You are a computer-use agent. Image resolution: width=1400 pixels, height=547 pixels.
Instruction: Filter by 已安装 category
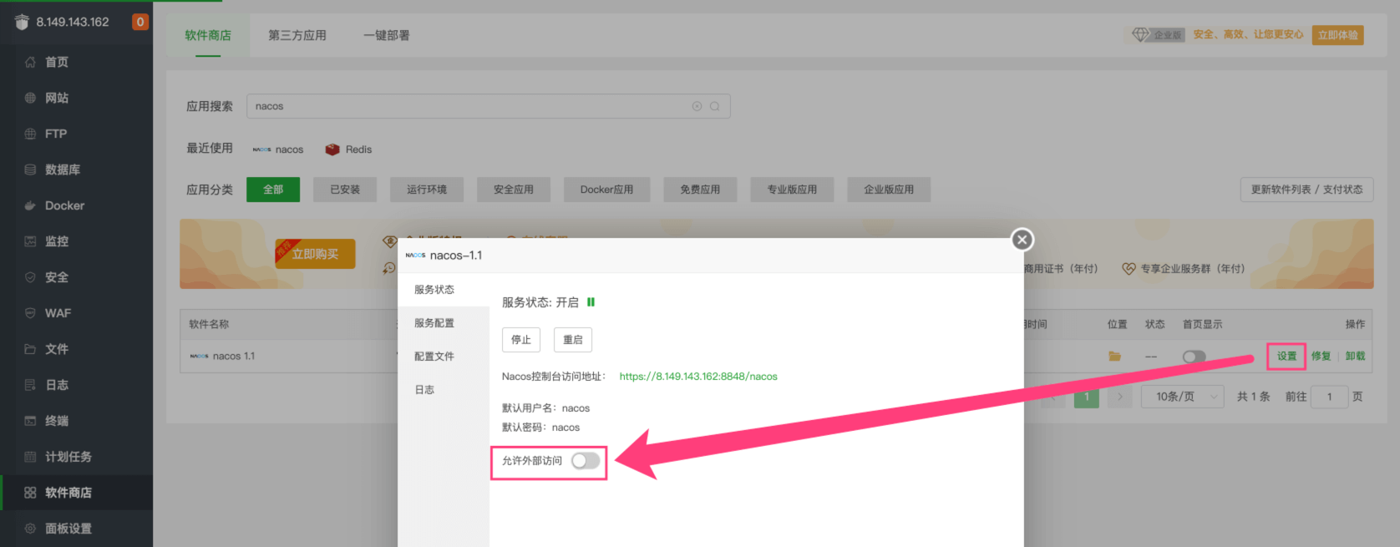pyautogui.click(x=345, y=190)
